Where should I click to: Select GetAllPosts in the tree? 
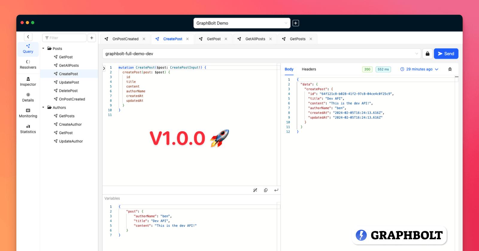[x=69, y=65]
